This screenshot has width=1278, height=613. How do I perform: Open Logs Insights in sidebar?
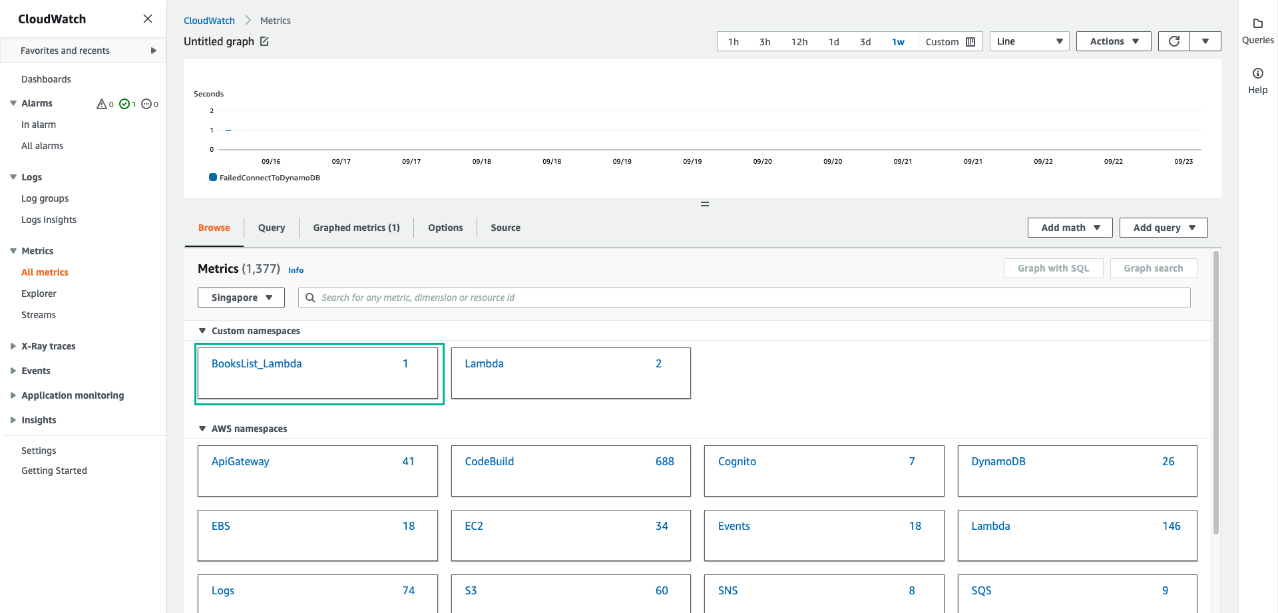[x=49, y=220]
